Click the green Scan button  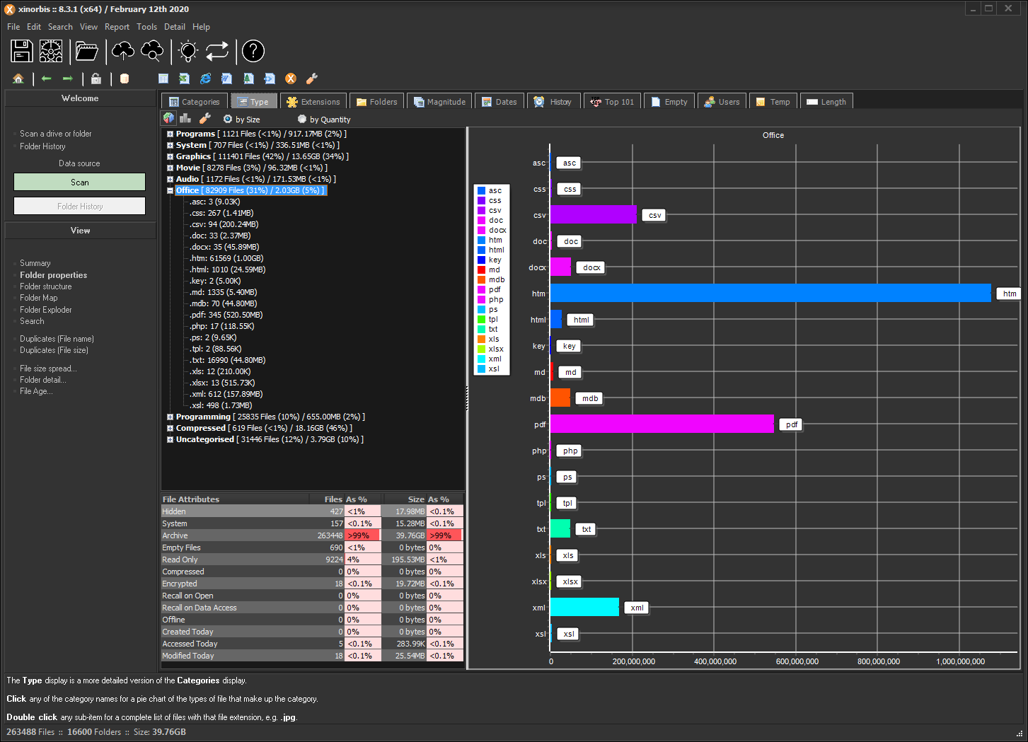pyautogui.click(x=79, y=182)
